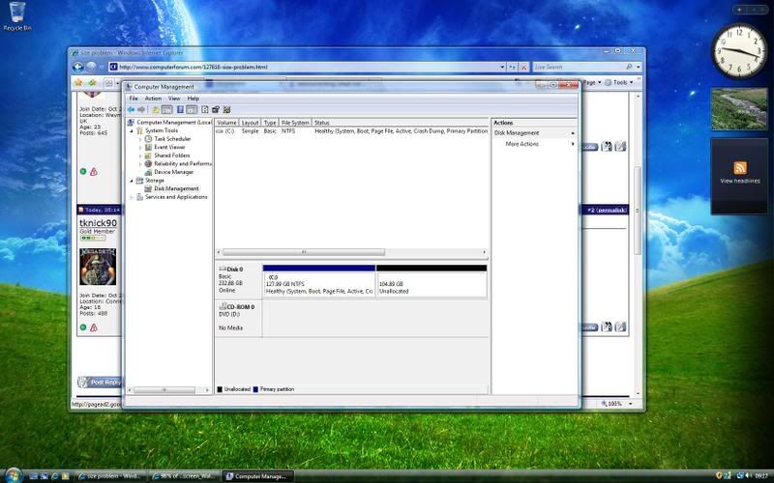Open the Device Manager node
The image size is (774, 483).
173,172
